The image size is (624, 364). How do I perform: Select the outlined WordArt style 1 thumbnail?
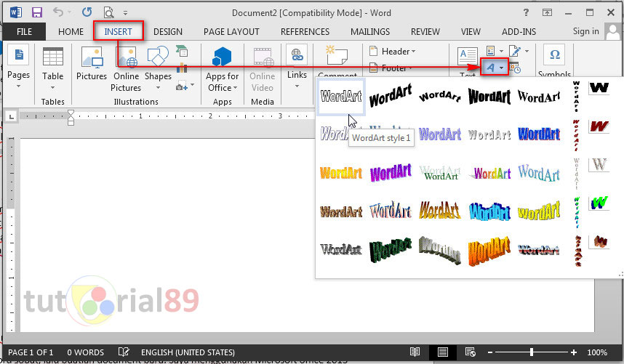(341, 96)
